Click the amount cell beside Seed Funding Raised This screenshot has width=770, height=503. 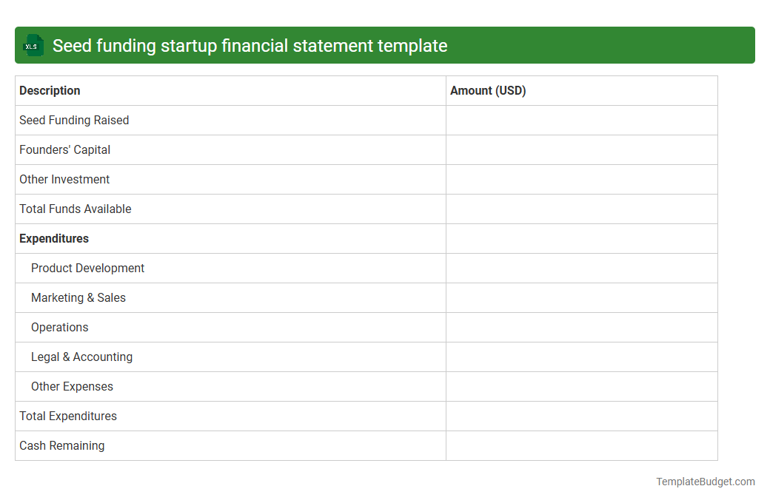click(581, 120)
